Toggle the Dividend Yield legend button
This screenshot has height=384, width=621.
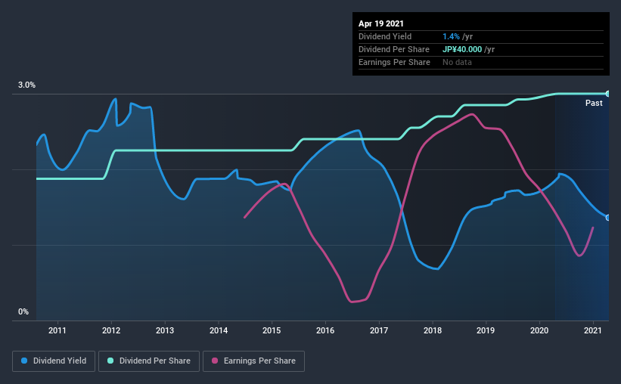click(x=54, y=361)
